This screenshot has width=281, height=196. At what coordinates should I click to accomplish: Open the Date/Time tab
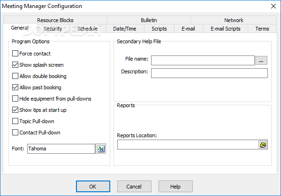point(125,29)
